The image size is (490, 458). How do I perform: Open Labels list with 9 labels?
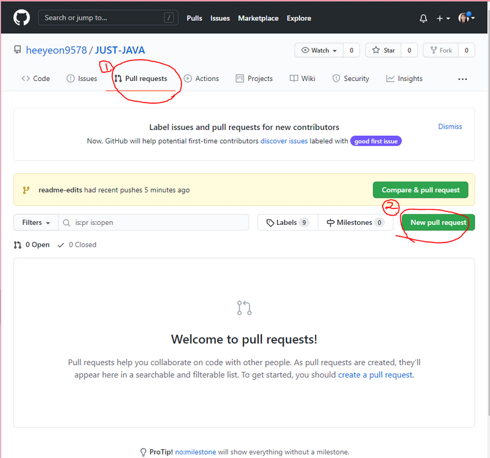tap(288, 222)
